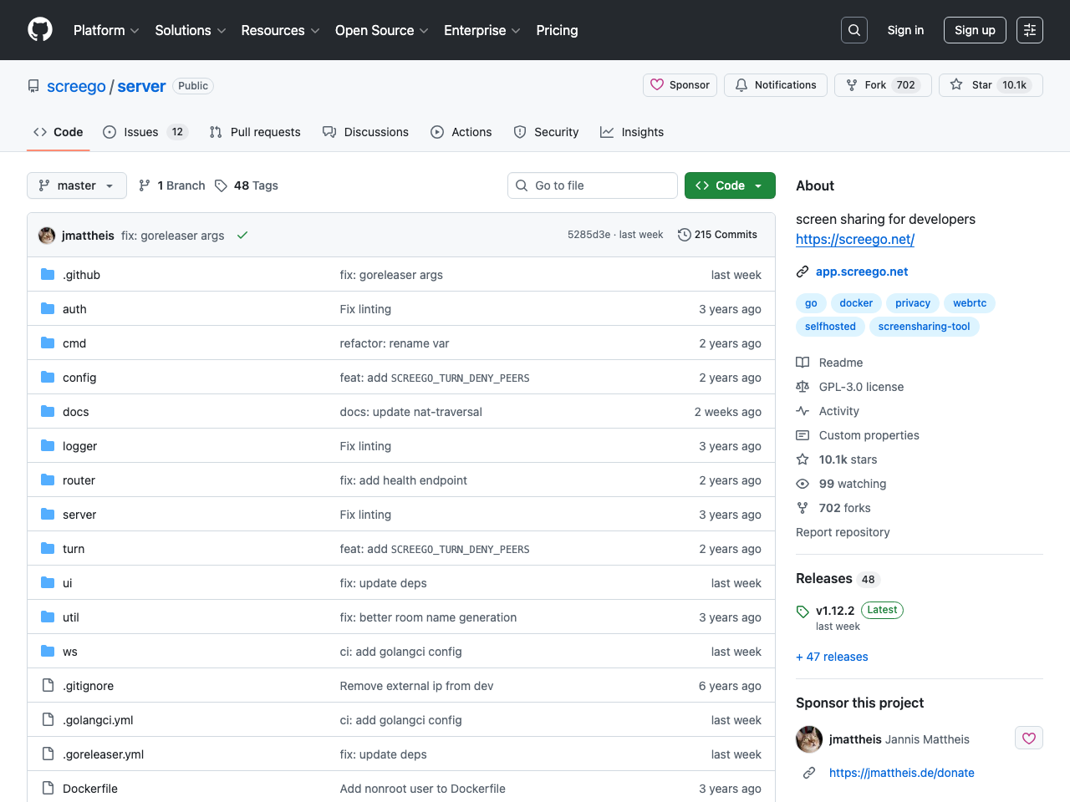1070x802 pixels.
Task: Open the .github folder
Action: click(81, 275)
